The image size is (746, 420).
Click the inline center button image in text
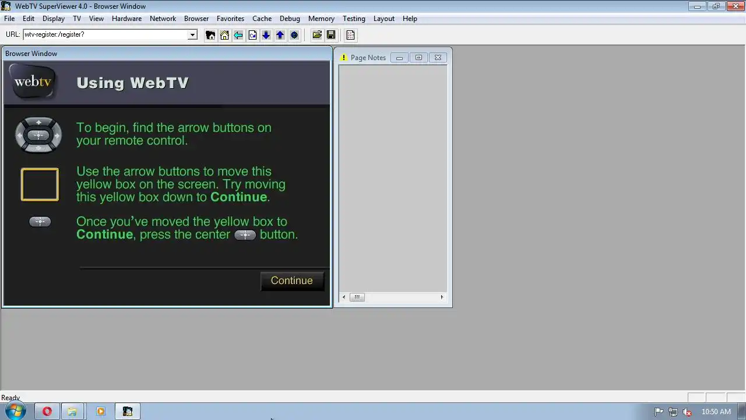pyautogui.click(x=245, y=235)
